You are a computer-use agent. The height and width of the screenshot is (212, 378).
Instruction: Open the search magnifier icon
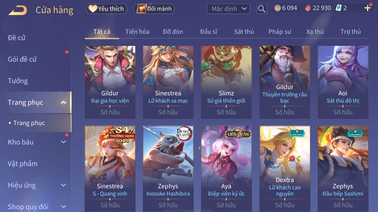click(261, 9)
